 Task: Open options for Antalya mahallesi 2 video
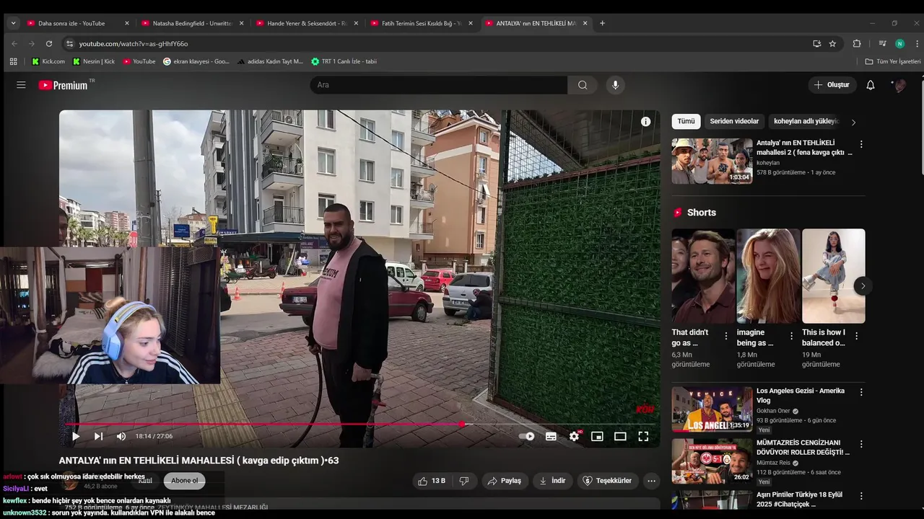(860, 144)
